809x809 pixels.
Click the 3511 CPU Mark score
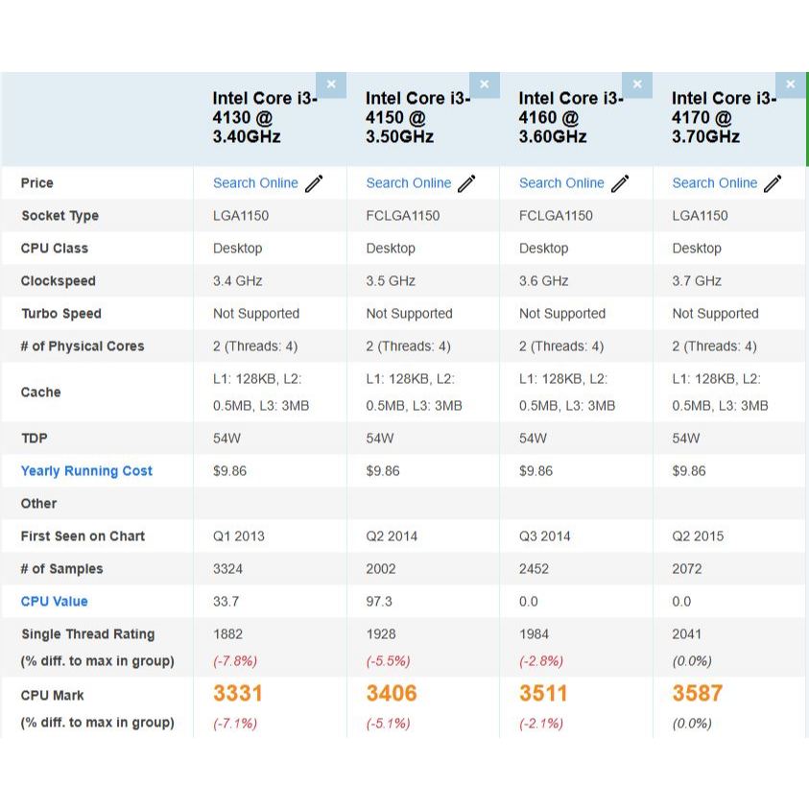click(x=544, y=694)
